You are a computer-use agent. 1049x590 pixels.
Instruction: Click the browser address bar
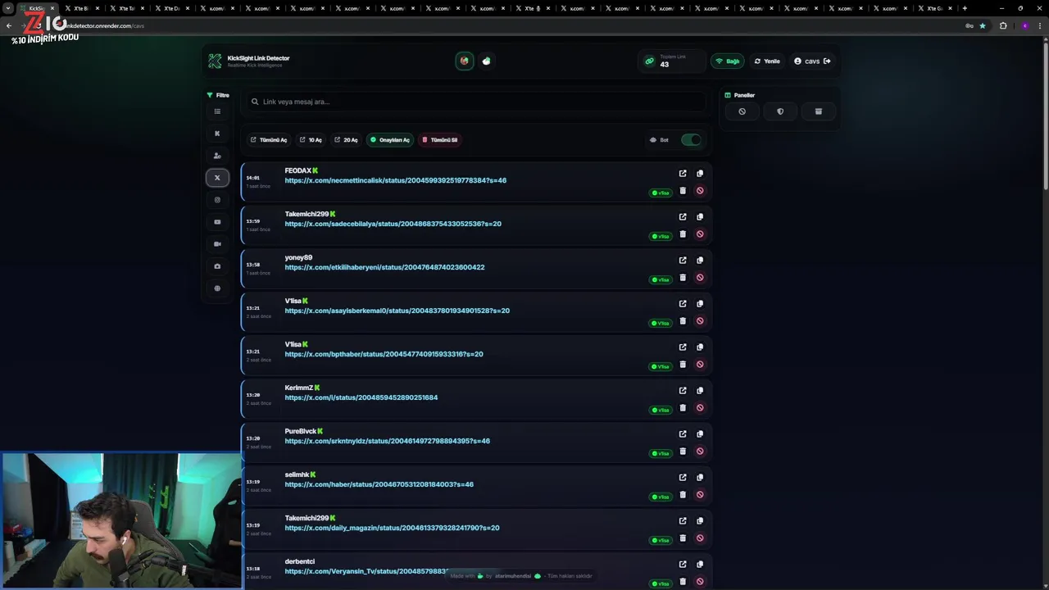(x=508, y=25)
